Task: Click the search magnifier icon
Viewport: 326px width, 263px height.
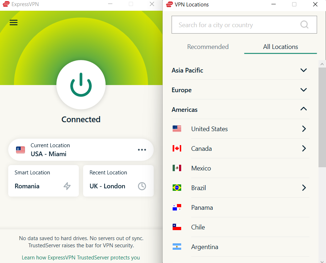Action: click(304, 24)
